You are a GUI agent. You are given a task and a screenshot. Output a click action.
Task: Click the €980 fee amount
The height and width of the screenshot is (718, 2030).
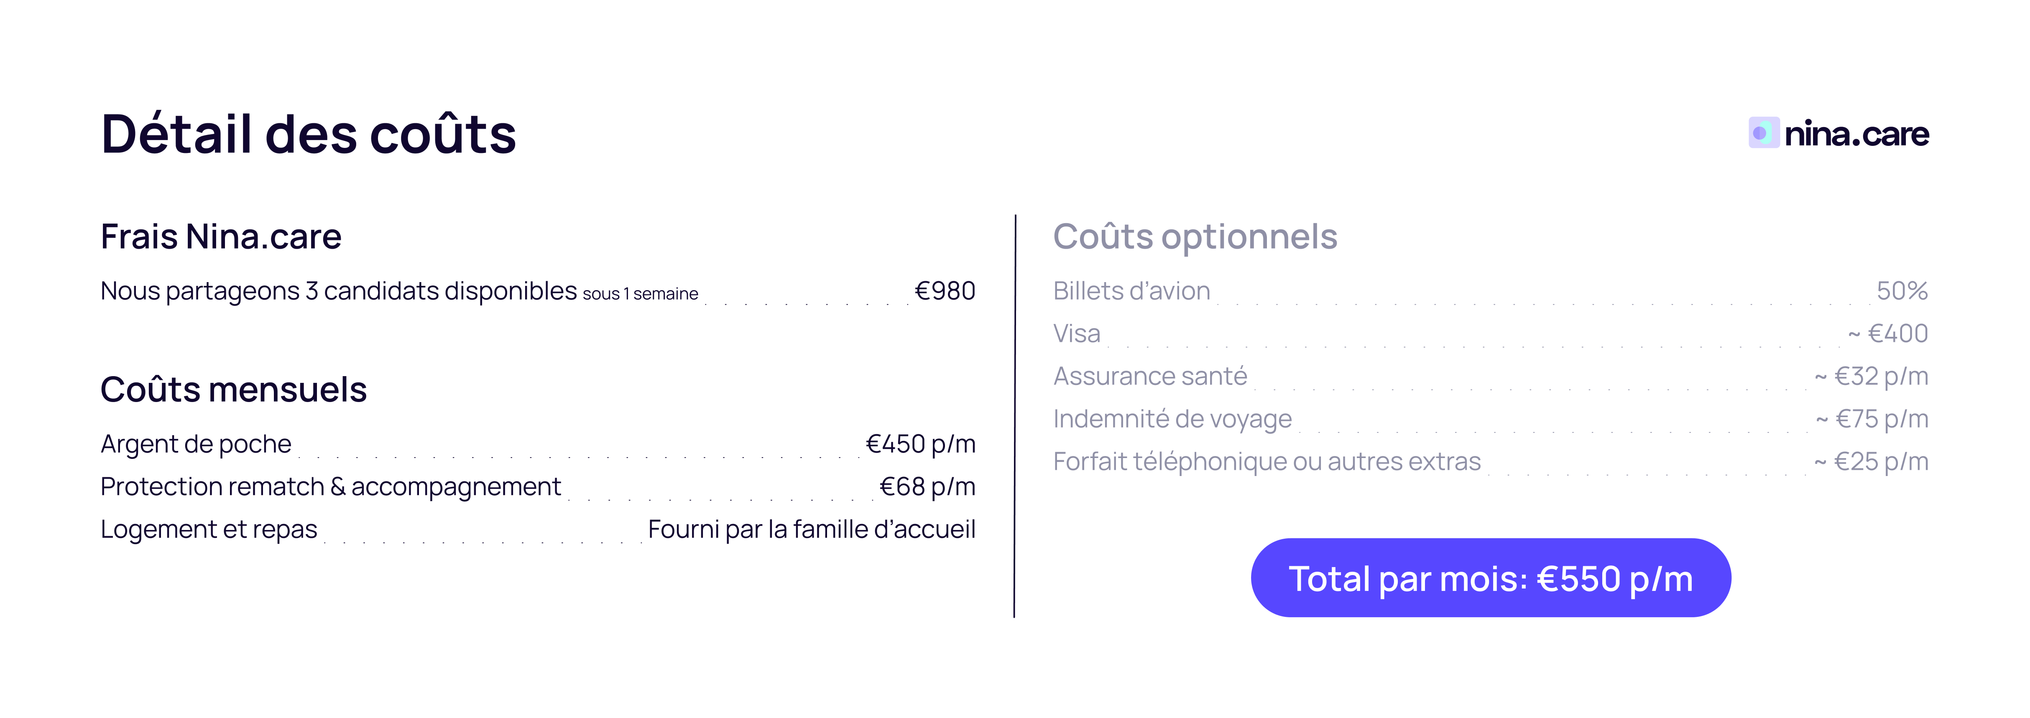[x=944, y=291]
